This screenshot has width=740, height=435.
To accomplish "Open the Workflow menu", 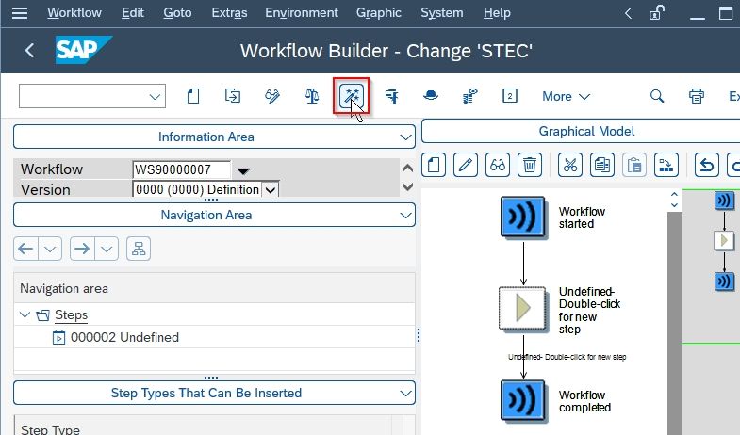I will click(x=74, y=13).
